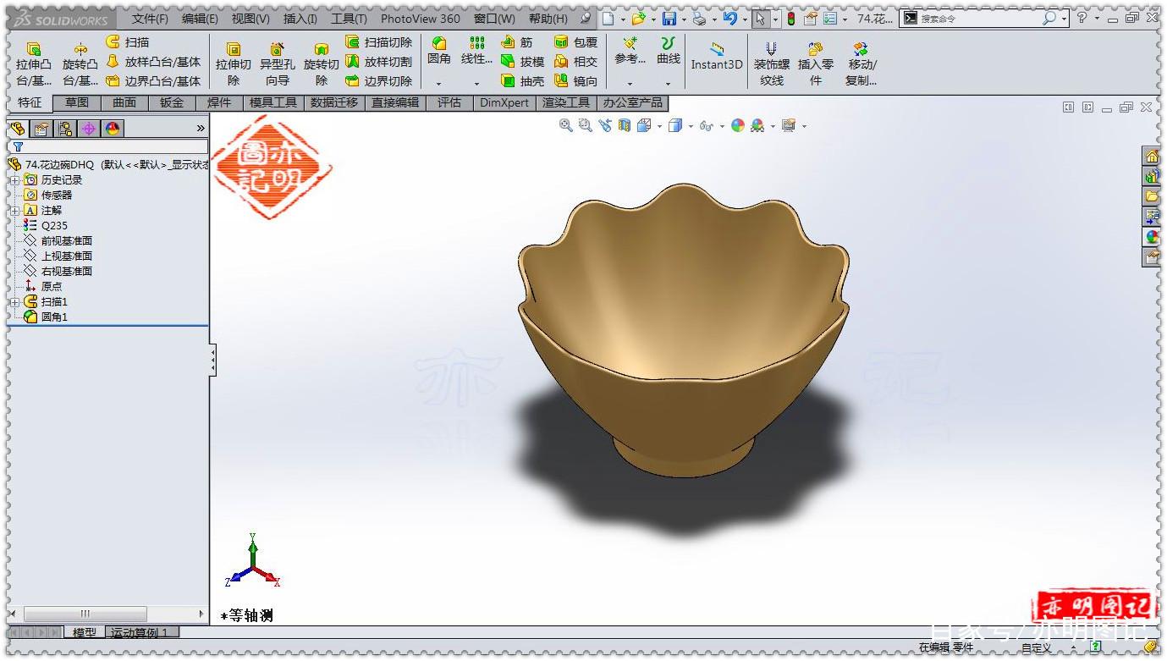Click the zoom to fit magnifier icon

coord(565,125)
